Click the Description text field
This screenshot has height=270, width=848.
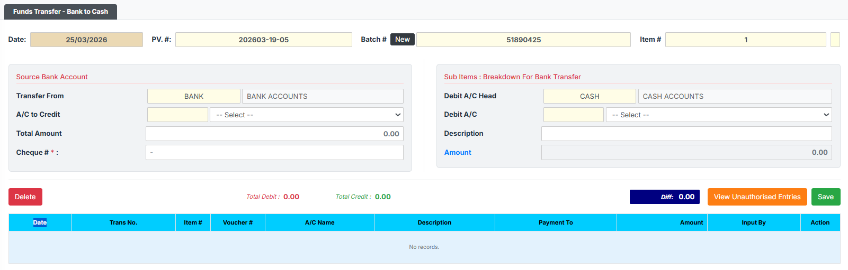coord(686,134)
